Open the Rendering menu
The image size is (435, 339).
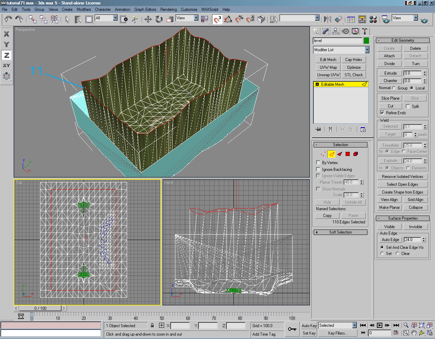tap(169, 9)
